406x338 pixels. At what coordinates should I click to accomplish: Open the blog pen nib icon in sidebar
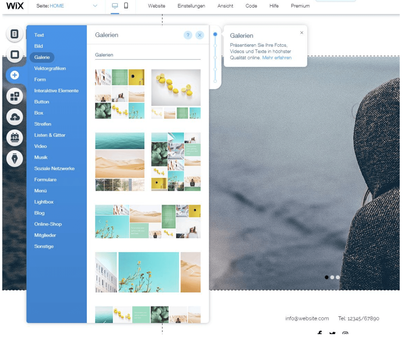pyautogui.click(x=15, y=159)
